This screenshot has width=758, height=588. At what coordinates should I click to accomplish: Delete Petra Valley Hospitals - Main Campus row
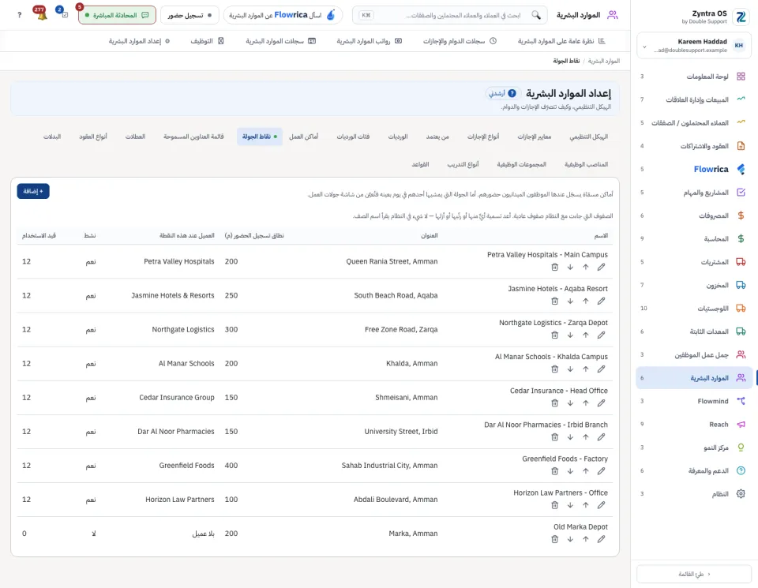click(x=554, y=268)
